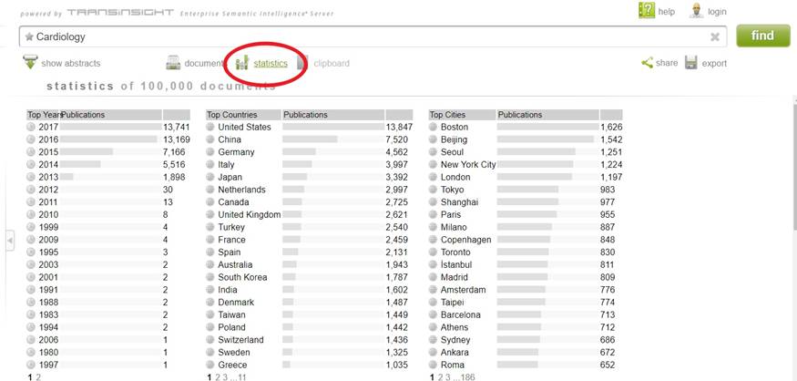Click the Roma city row
The image size is (797, 381).
pos(526,365)
